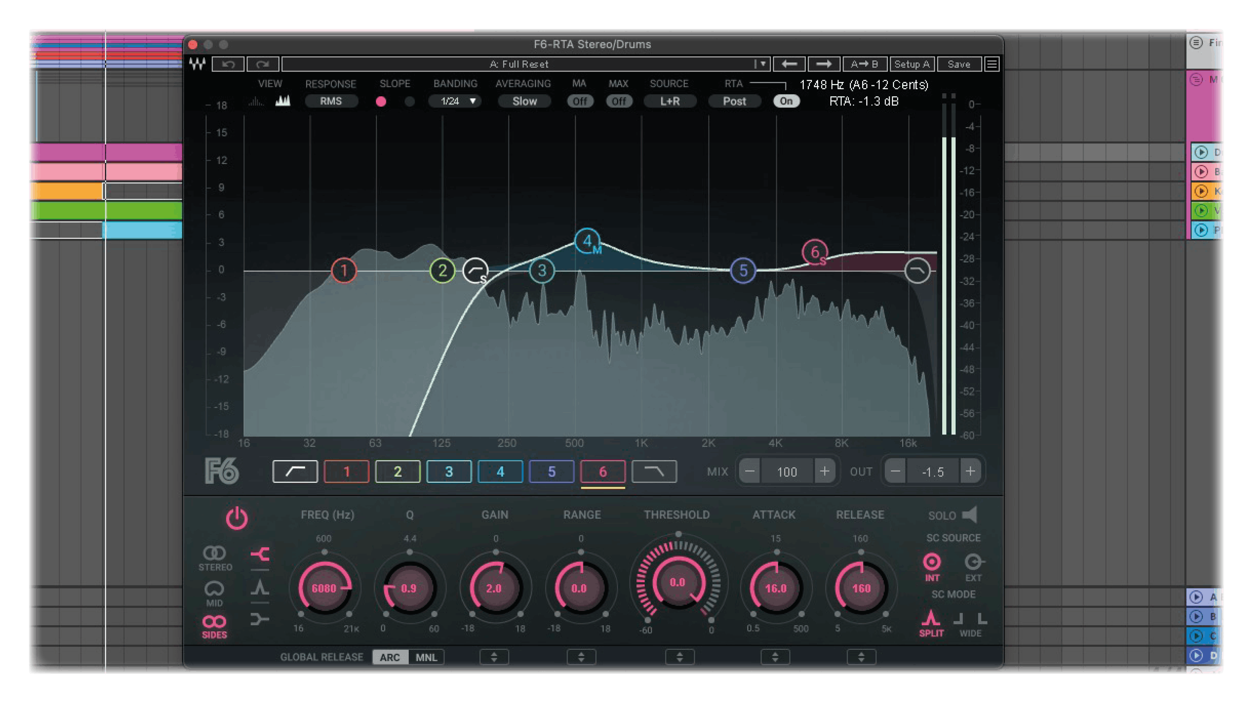Redo the last plugin change

click(263, 64)
